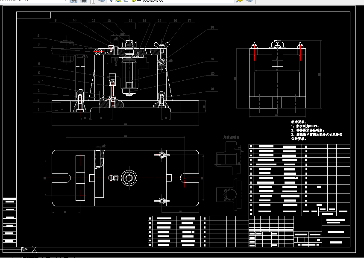Click part balloon number 21
Image resolution: width=364 pixels, height=258 pixels.
[x=212, y=89]
